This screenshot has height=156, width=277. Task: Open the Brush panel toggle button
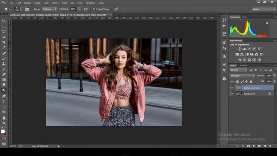[27, 9]
